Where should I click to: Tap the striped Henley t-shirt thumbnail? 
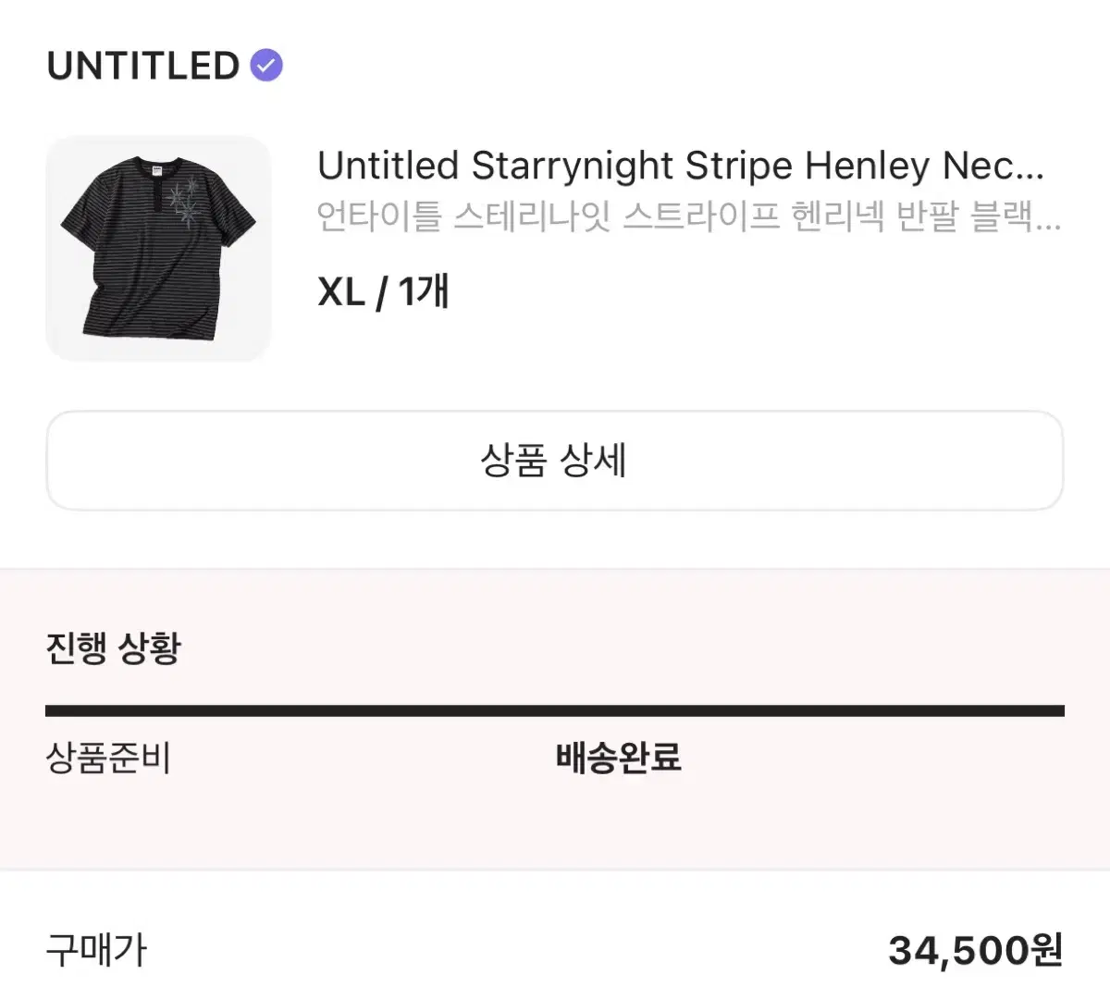click(157, 247)
